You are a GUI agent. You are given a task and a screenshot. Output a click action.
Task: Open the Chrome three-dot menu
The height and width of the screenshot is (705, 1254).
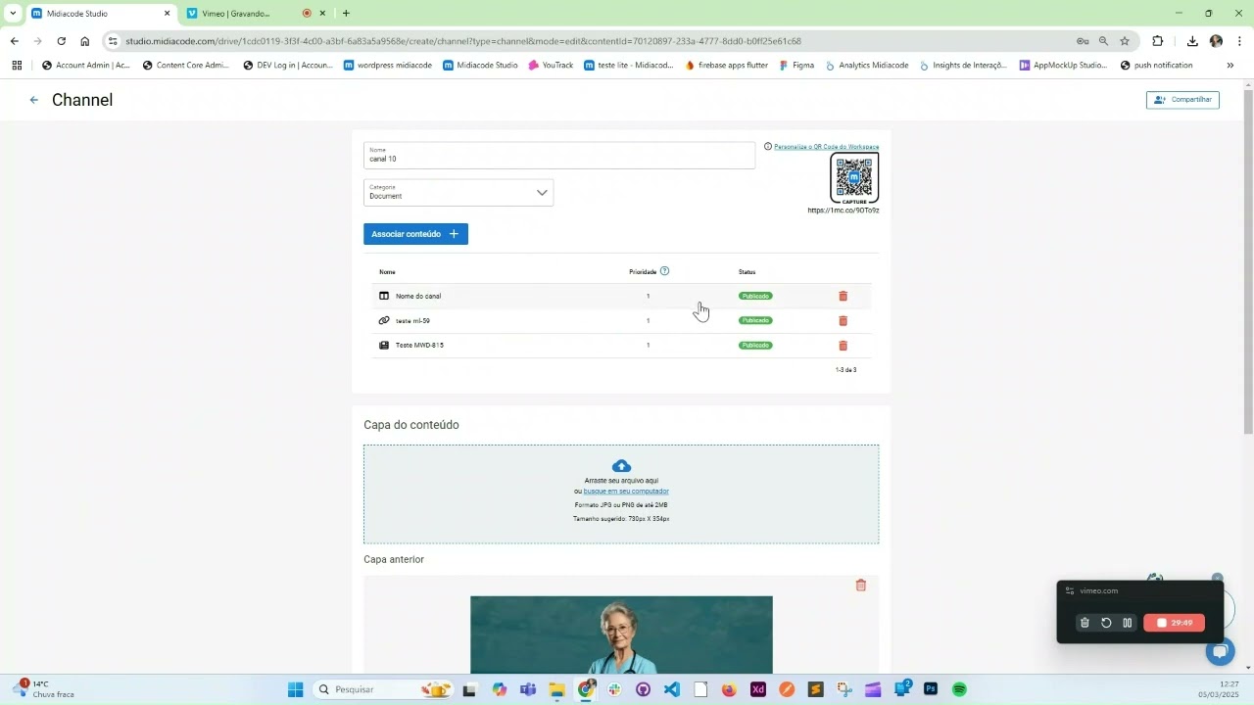1240,41
